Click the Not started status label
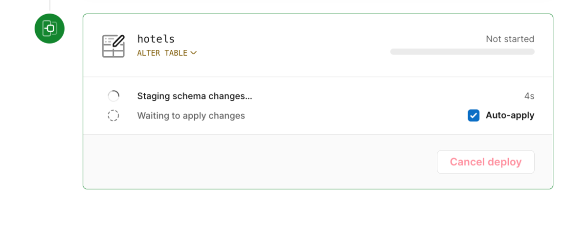The image size is (587, 230). pyautogui.click(x=510, y=39)
